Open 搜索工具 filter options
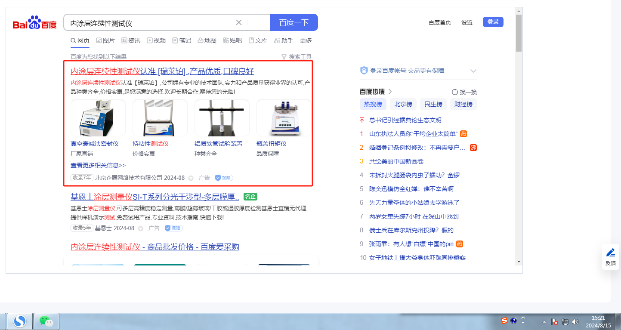621x330 pixels. pyautogui.click(x=296, y=57)
